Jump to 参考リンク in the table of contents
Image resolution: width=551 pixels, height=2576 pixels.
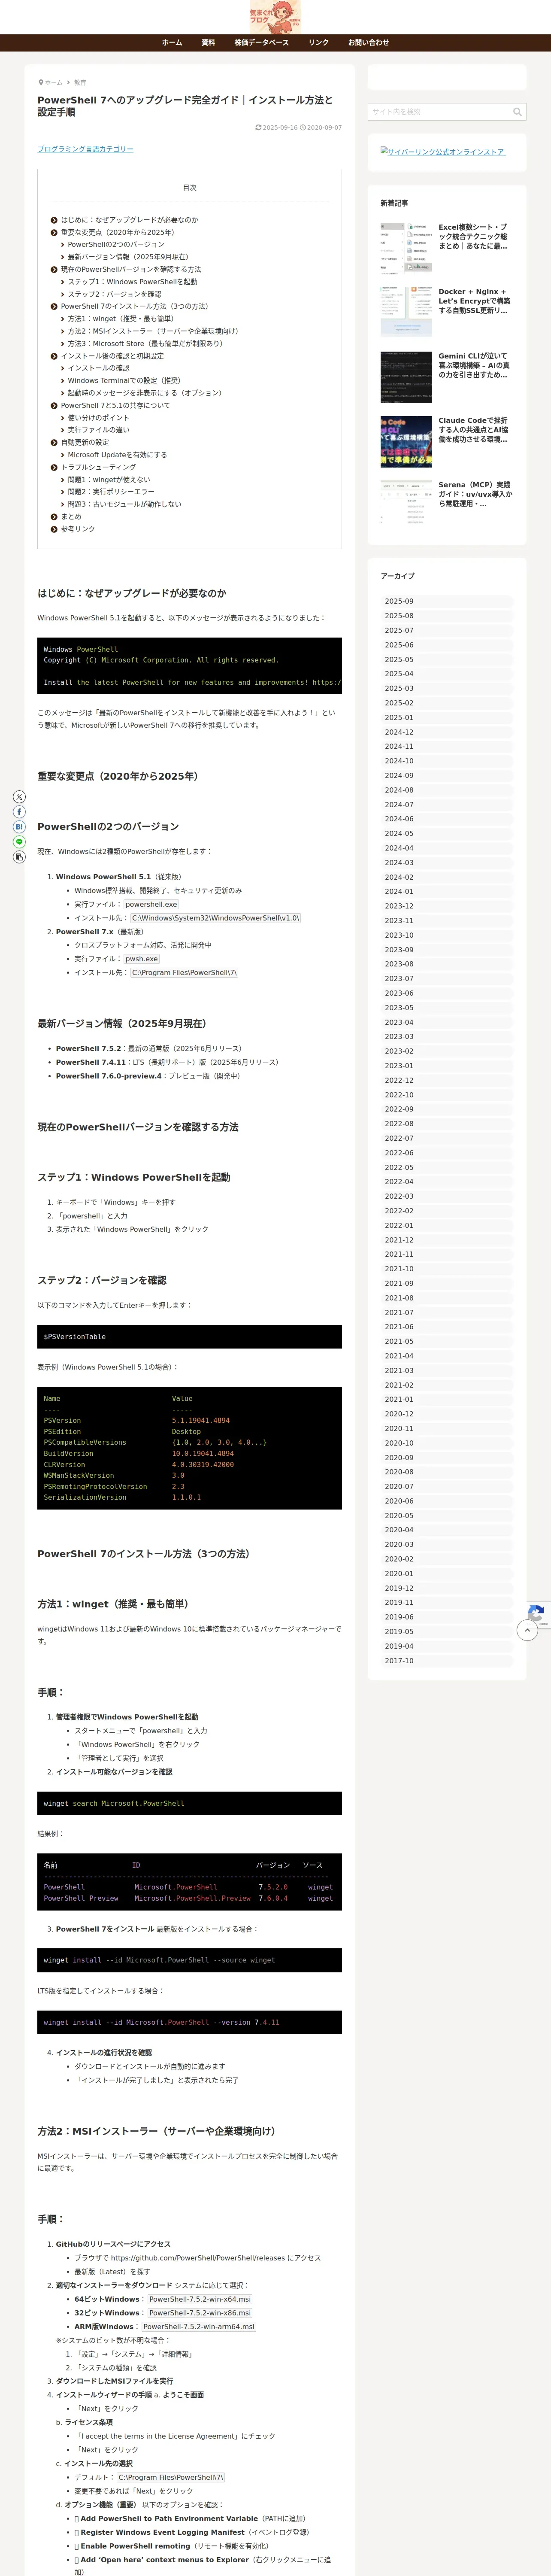coord(78,529)
